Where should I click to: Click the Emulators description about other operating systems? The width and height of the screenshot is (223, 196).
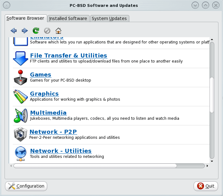coord(120,42)
